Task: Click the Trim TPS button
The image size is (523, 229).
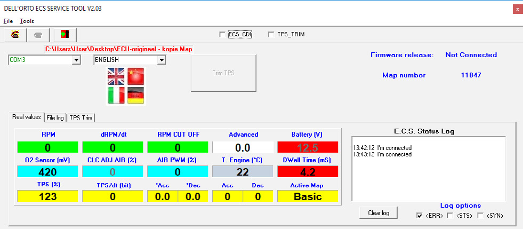Action: pos(223,73)
